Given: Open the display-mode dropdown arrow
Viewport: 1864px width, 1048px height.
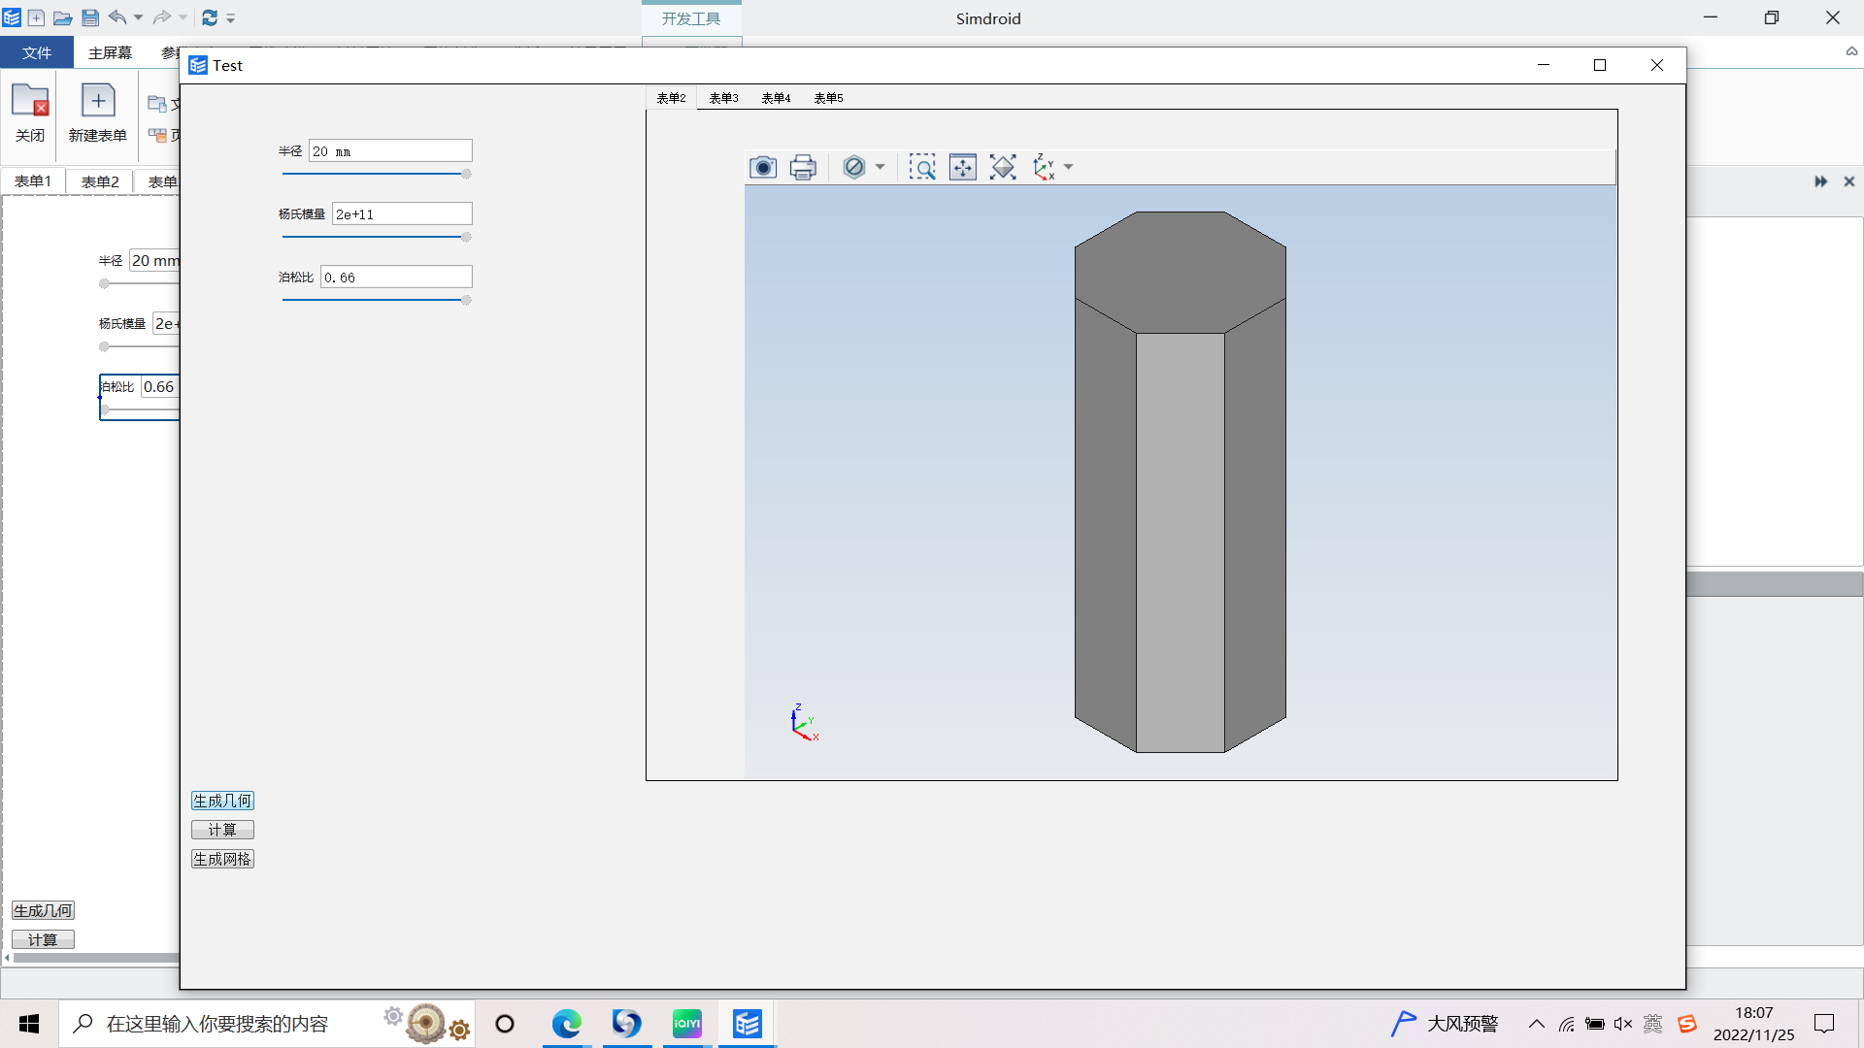Looking at the screenshot, I should (881, 167).
